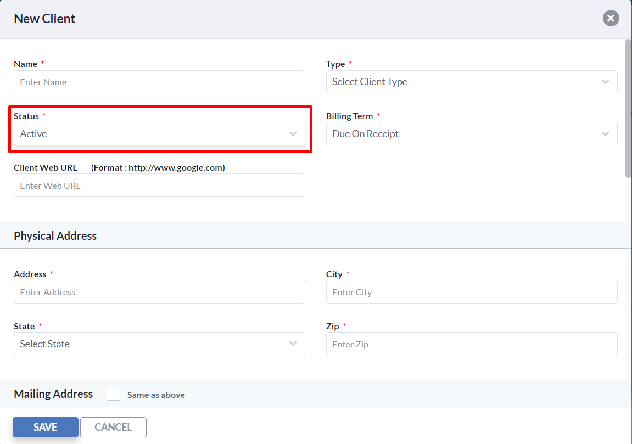Open the Status dropdown showing Active
Viewport: 632px width, 444px height.
coord(159,133)
